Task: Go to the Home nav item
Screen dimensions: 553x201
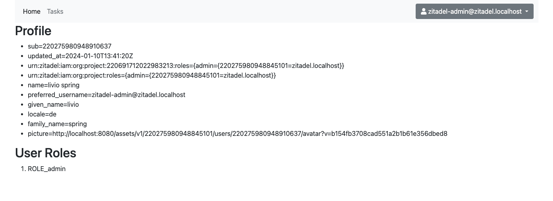Action: click(32, 11)
